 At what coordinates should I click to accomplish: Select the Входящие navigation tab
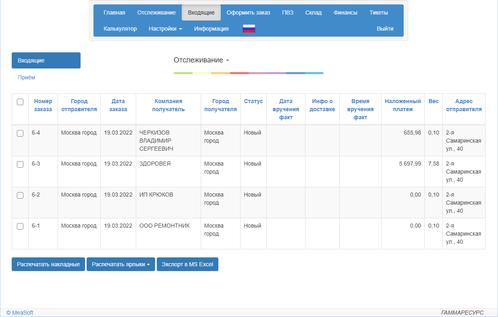(x=201, y=12)
